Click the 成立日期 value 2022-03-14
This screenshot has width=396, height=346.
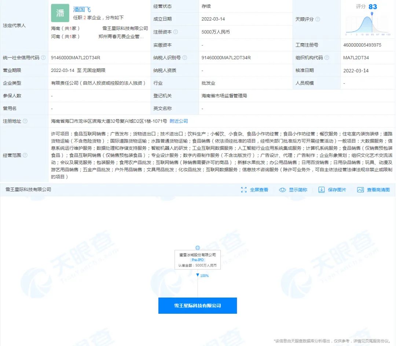tap(213, 19)
